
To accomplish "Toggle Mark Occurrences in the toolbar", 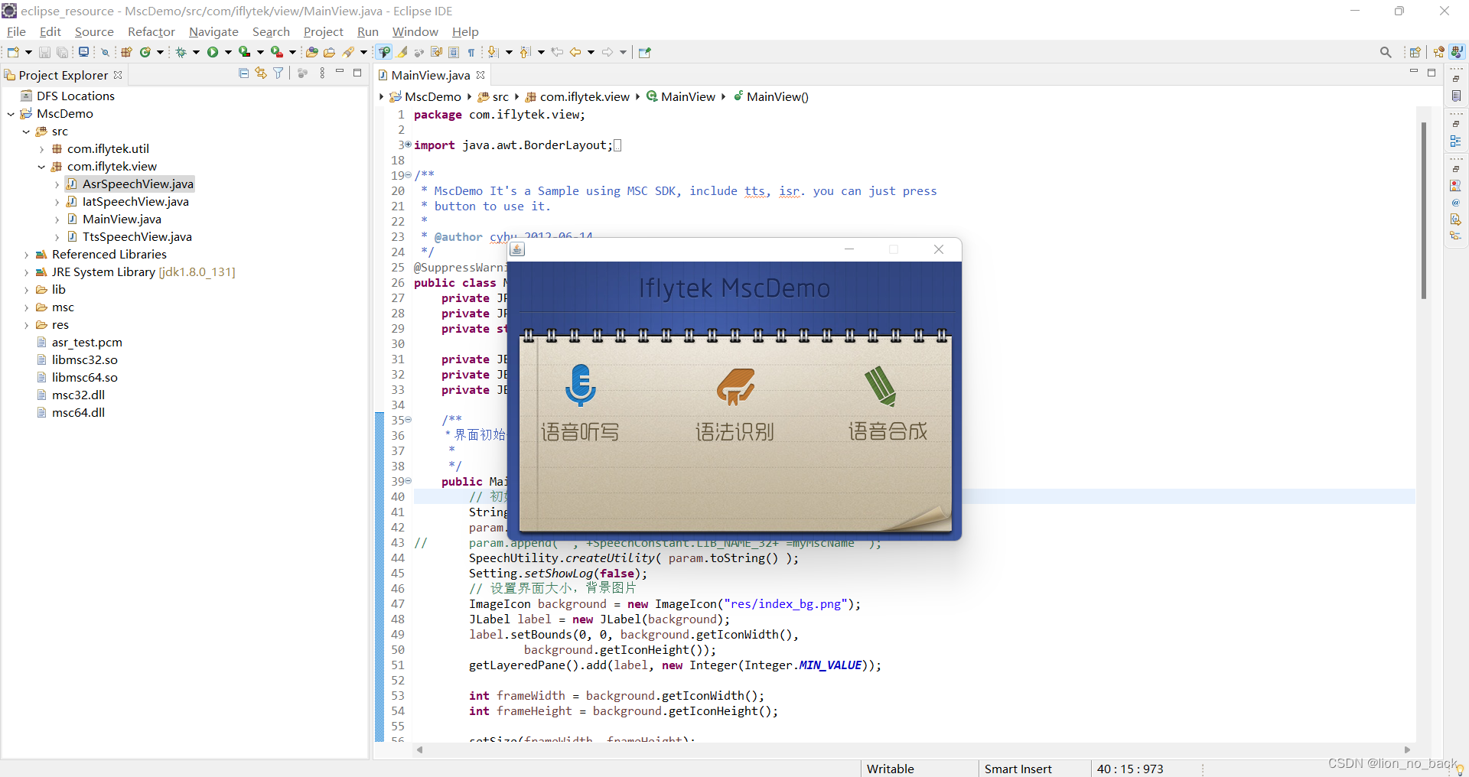I will pos(384,52).
